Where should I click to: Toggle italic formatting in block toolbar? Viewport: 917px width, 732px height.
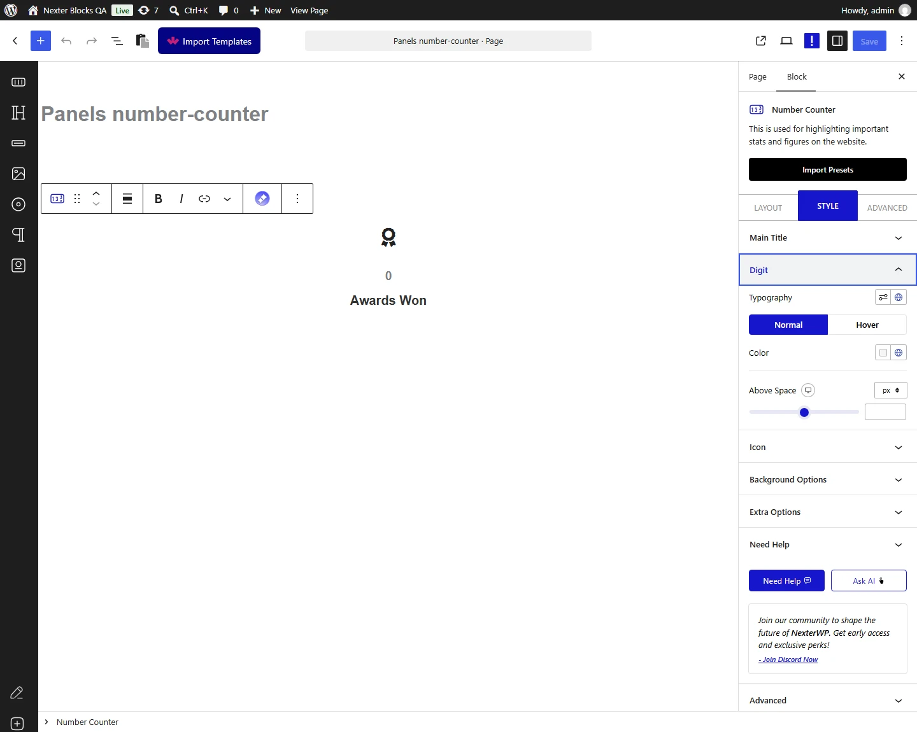[x=181, y=199]
